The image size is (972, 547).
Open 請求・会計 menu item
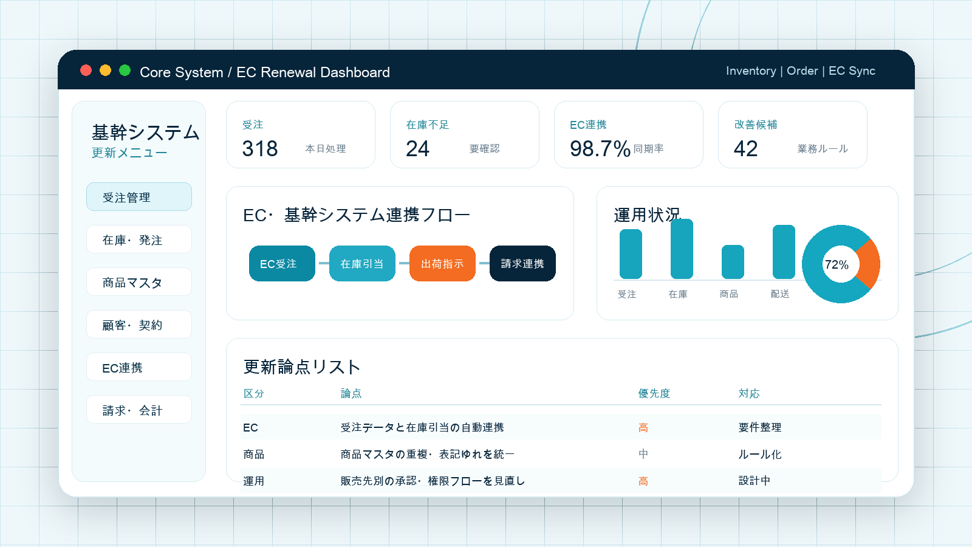(x=139, y=410)
